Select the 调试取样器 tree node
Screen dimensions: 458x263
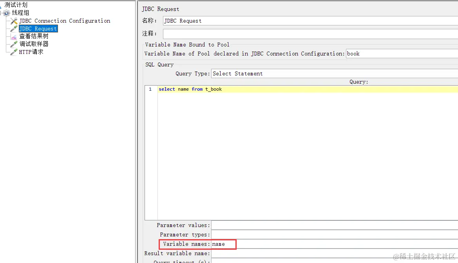click(x=34, y=44)
